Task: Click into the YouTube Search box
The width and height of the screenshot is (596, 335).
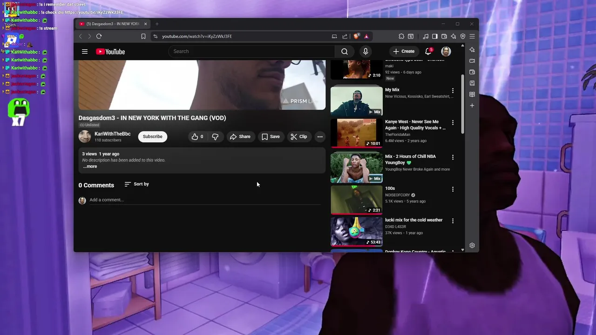Action: 251,52
